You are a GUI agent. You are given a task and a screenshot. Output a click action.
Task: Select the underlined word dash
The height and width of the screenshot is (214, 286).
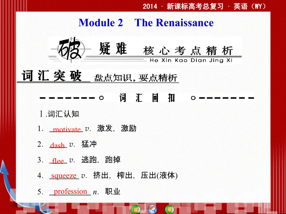[57, 145]
